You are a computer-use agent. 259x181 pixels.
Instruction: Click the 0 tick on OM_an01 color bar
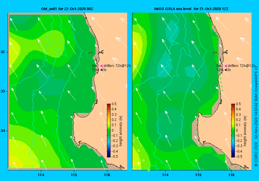[113, 130]
